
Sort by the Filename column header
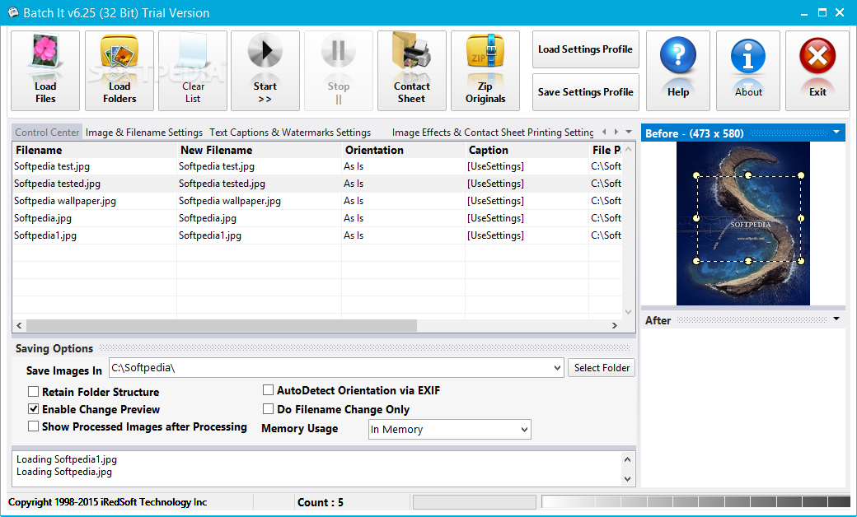coord(95,150)
